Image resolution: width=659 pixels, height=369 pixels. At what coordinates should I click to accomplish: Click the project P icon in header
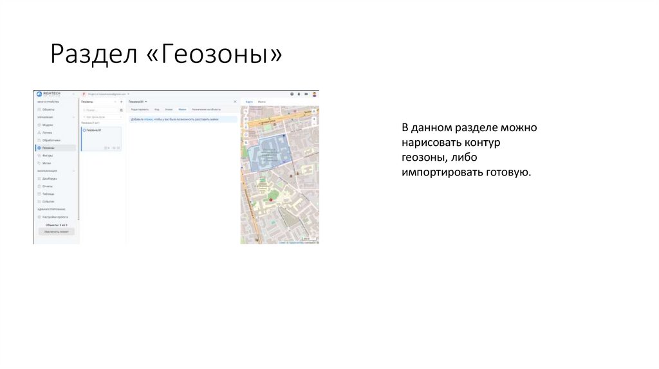click(84, 94)
